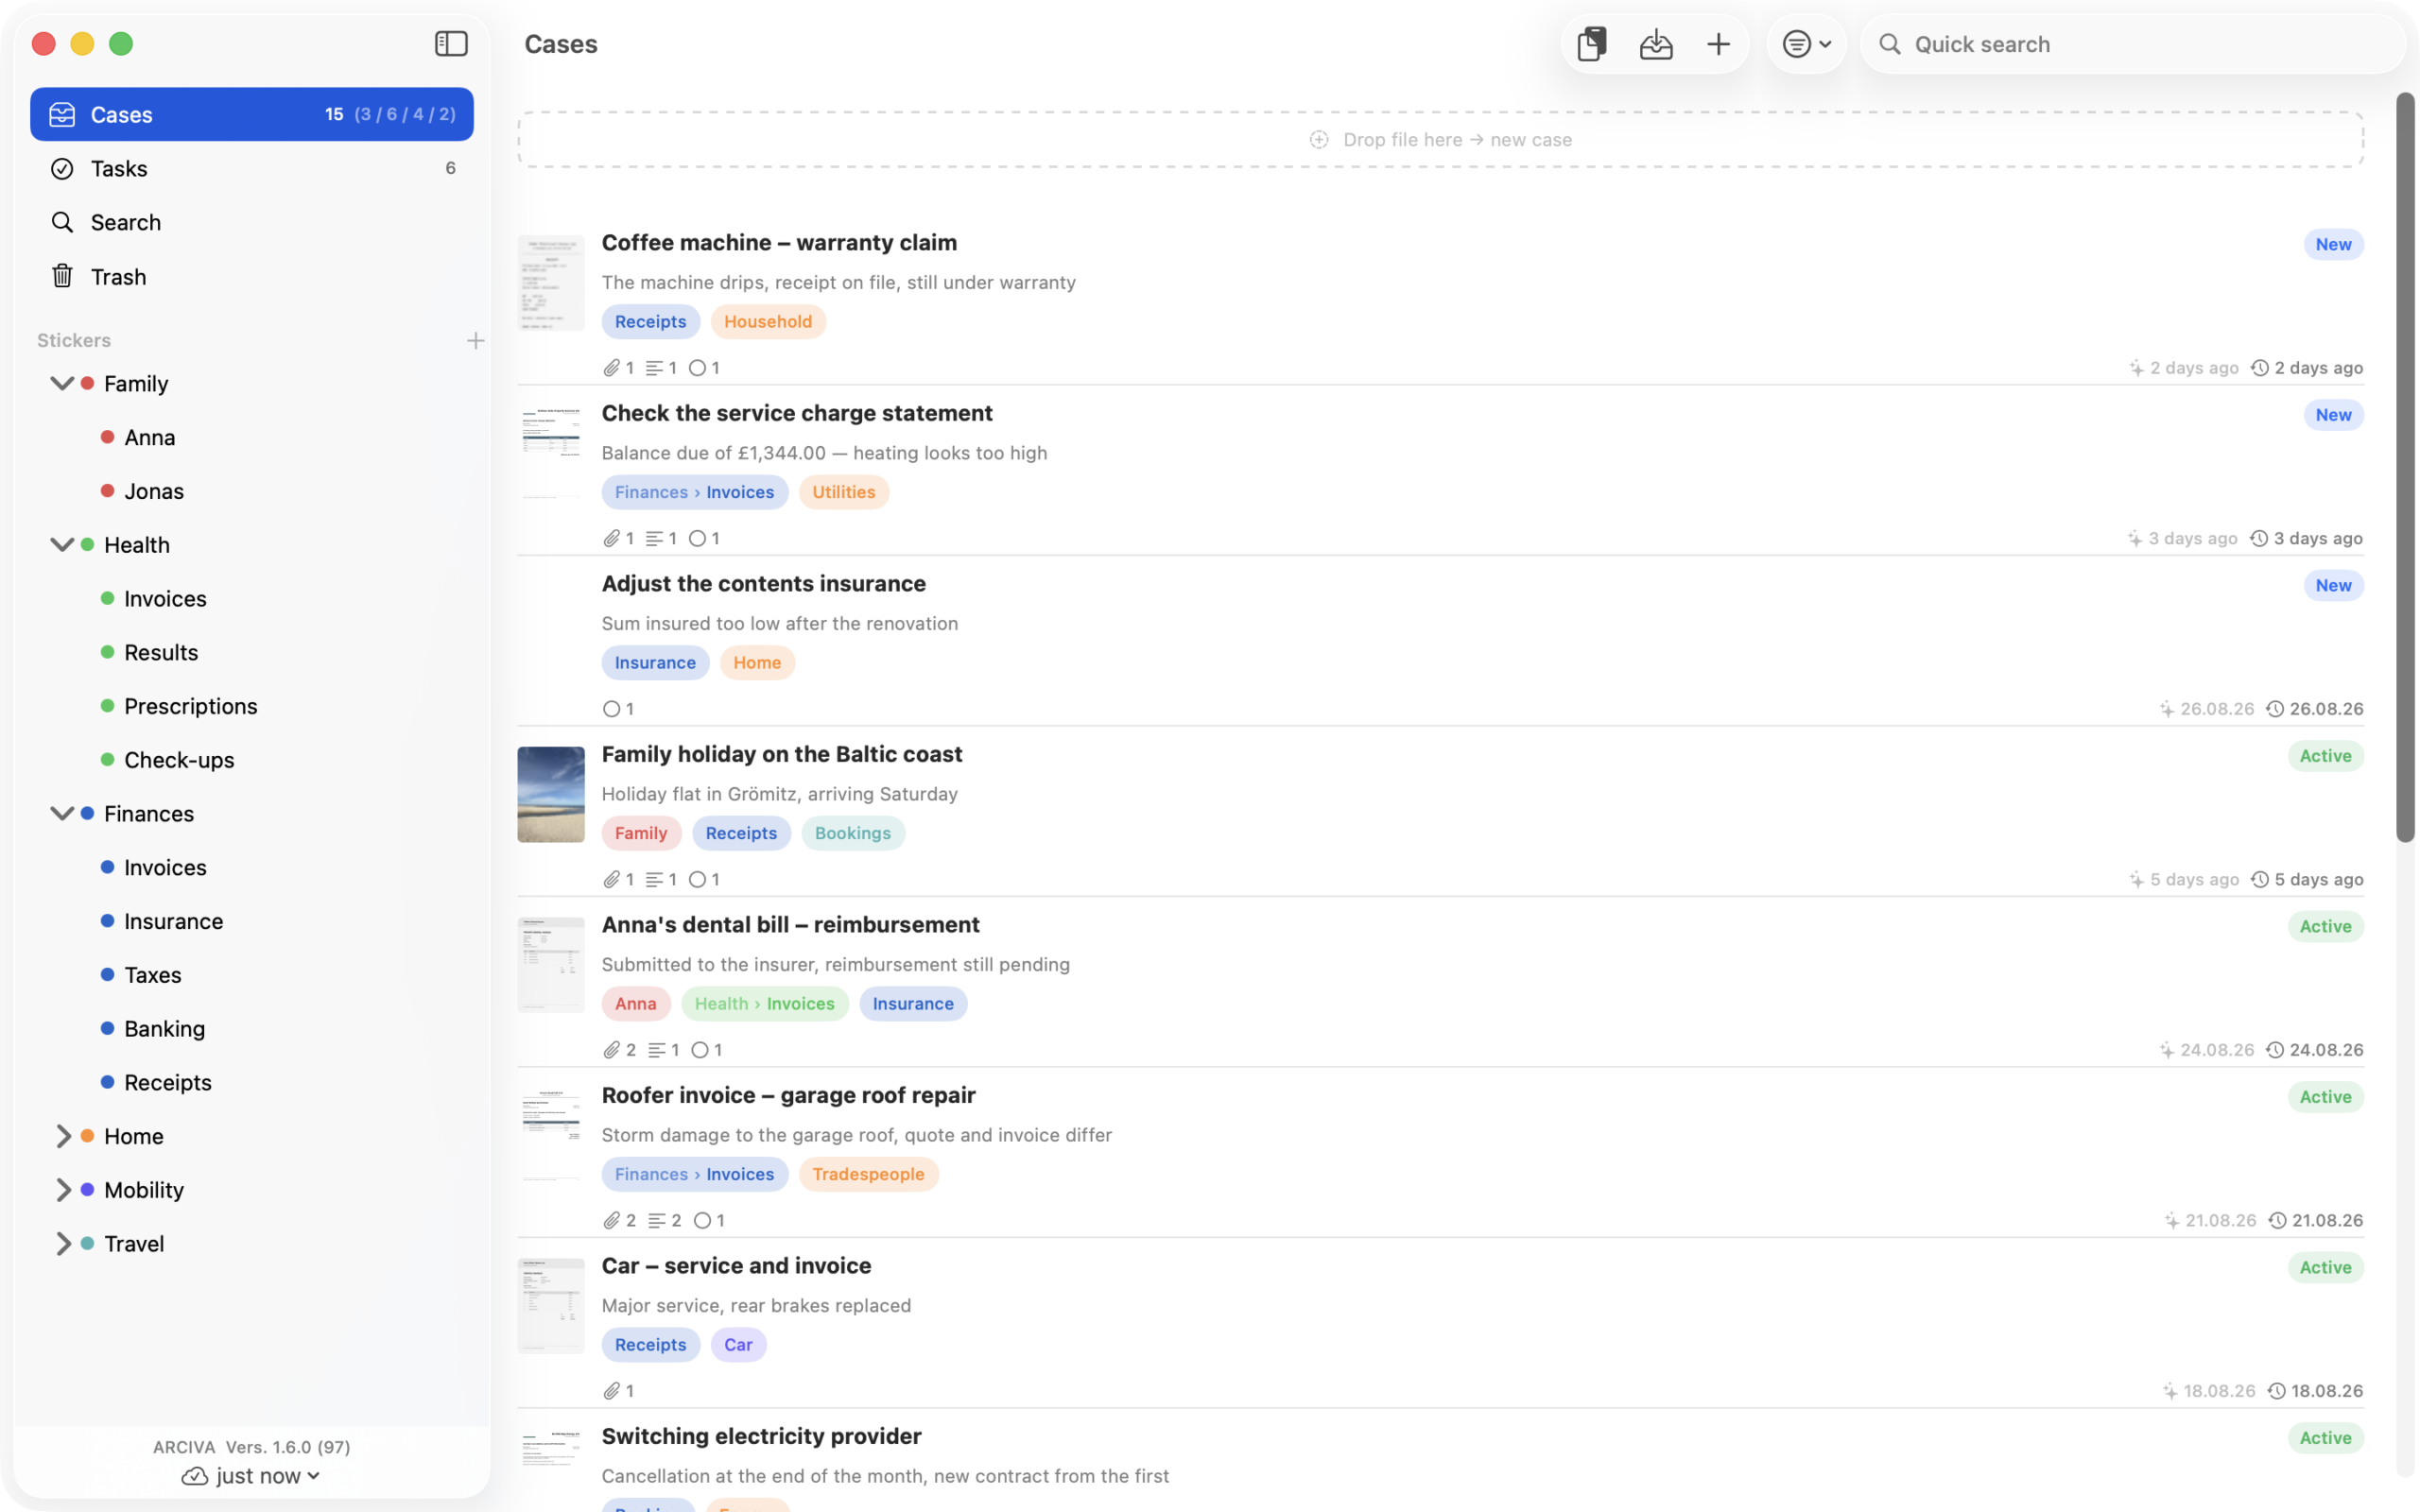The height and width of the screenshot is (1512, 2420).
Task: Add a new sticker with plus icon
Action: pos(475,341)
